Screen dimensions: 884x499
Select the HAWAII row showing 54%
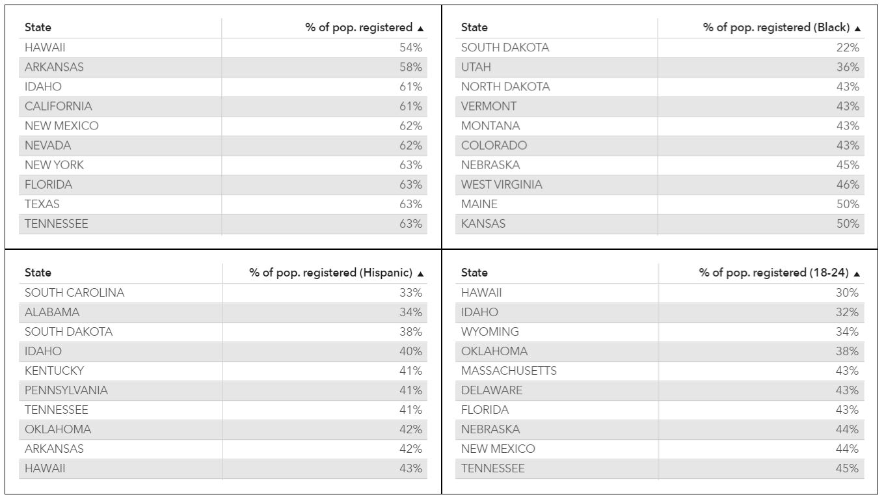tap(223, 47)
